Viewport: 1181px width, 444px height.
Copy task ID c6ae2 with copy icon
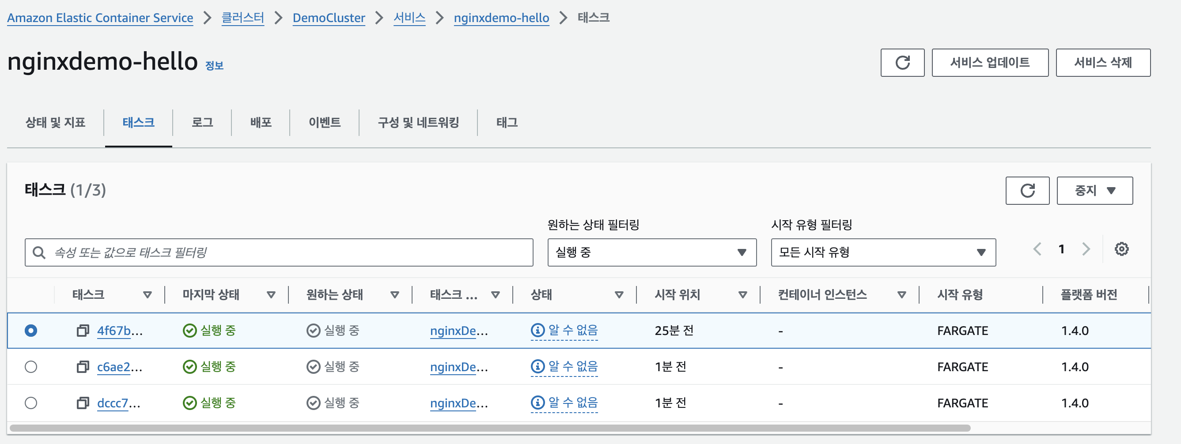[x=83, y=367]
